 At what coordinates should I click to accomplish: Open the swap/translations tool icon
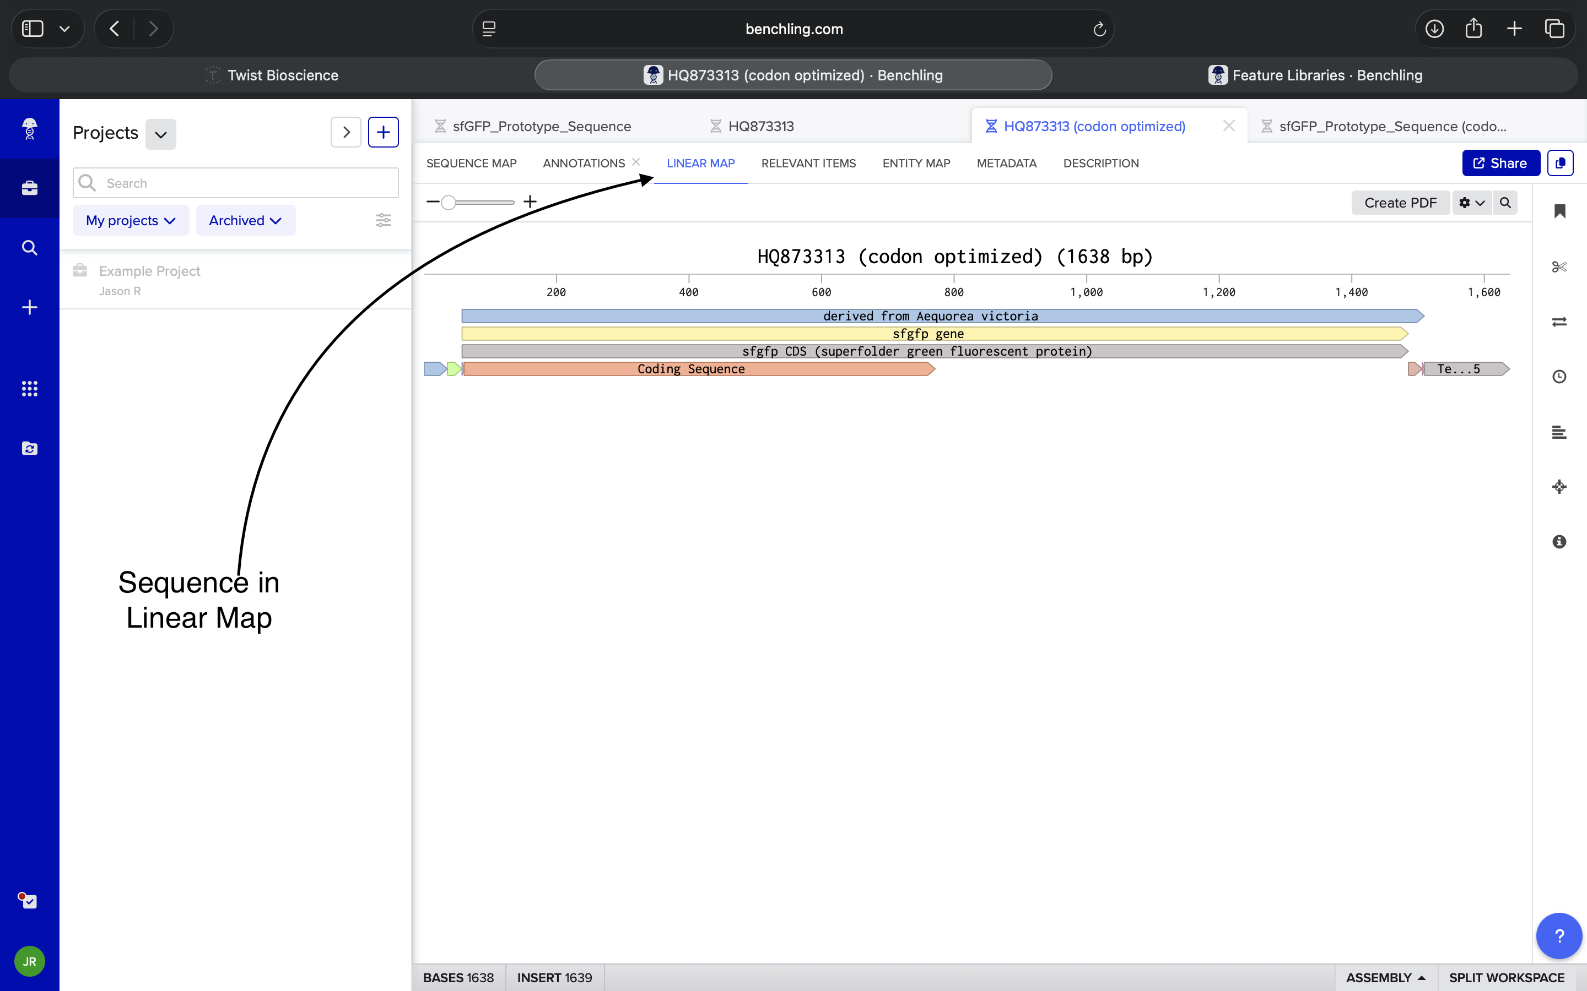[1559, 321]
